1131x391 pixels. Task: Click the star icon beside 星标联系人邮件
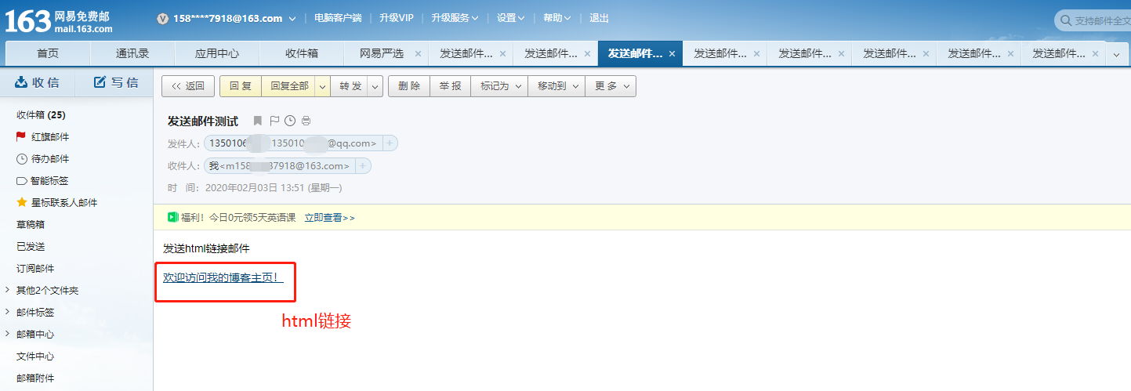(21, 202)
